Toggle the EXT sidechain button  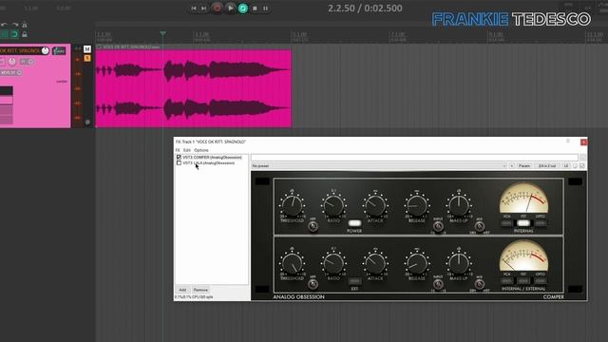click(x=354, y=281)
